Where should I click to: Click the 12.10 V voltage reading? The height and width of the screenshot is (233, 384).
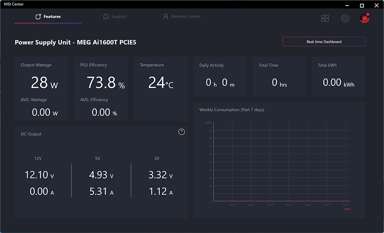point(39,175)
